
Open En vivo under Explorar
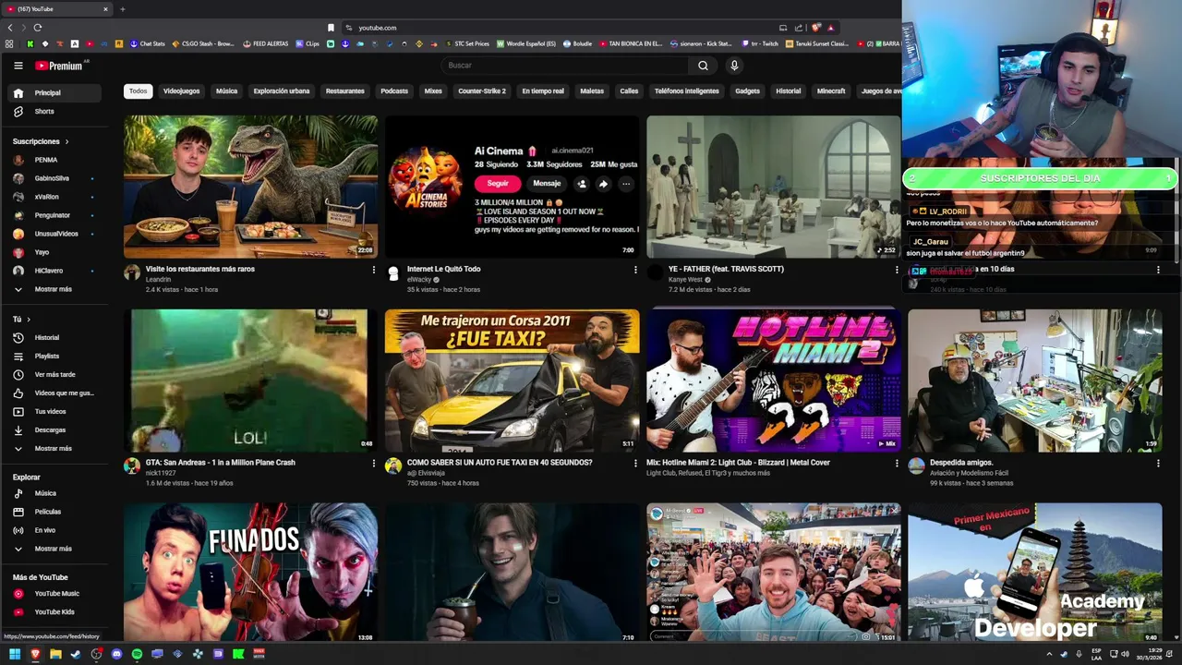[x=56, y=530]
